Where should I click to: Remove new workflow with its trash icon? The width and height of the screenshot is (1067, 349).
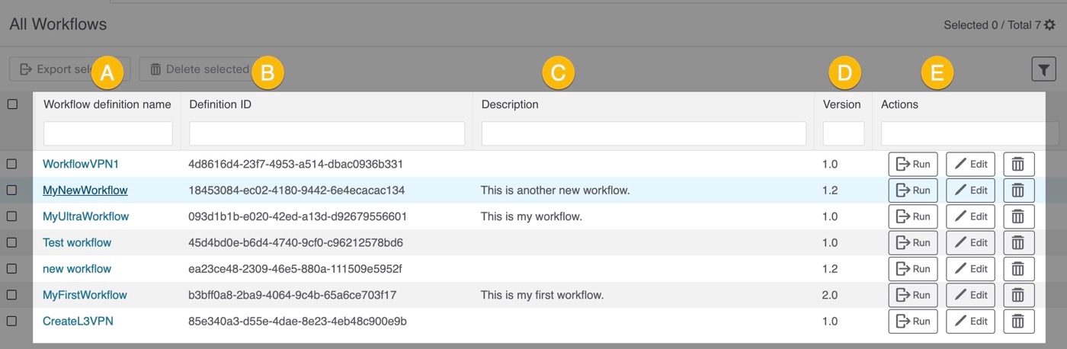[1018, 269]
